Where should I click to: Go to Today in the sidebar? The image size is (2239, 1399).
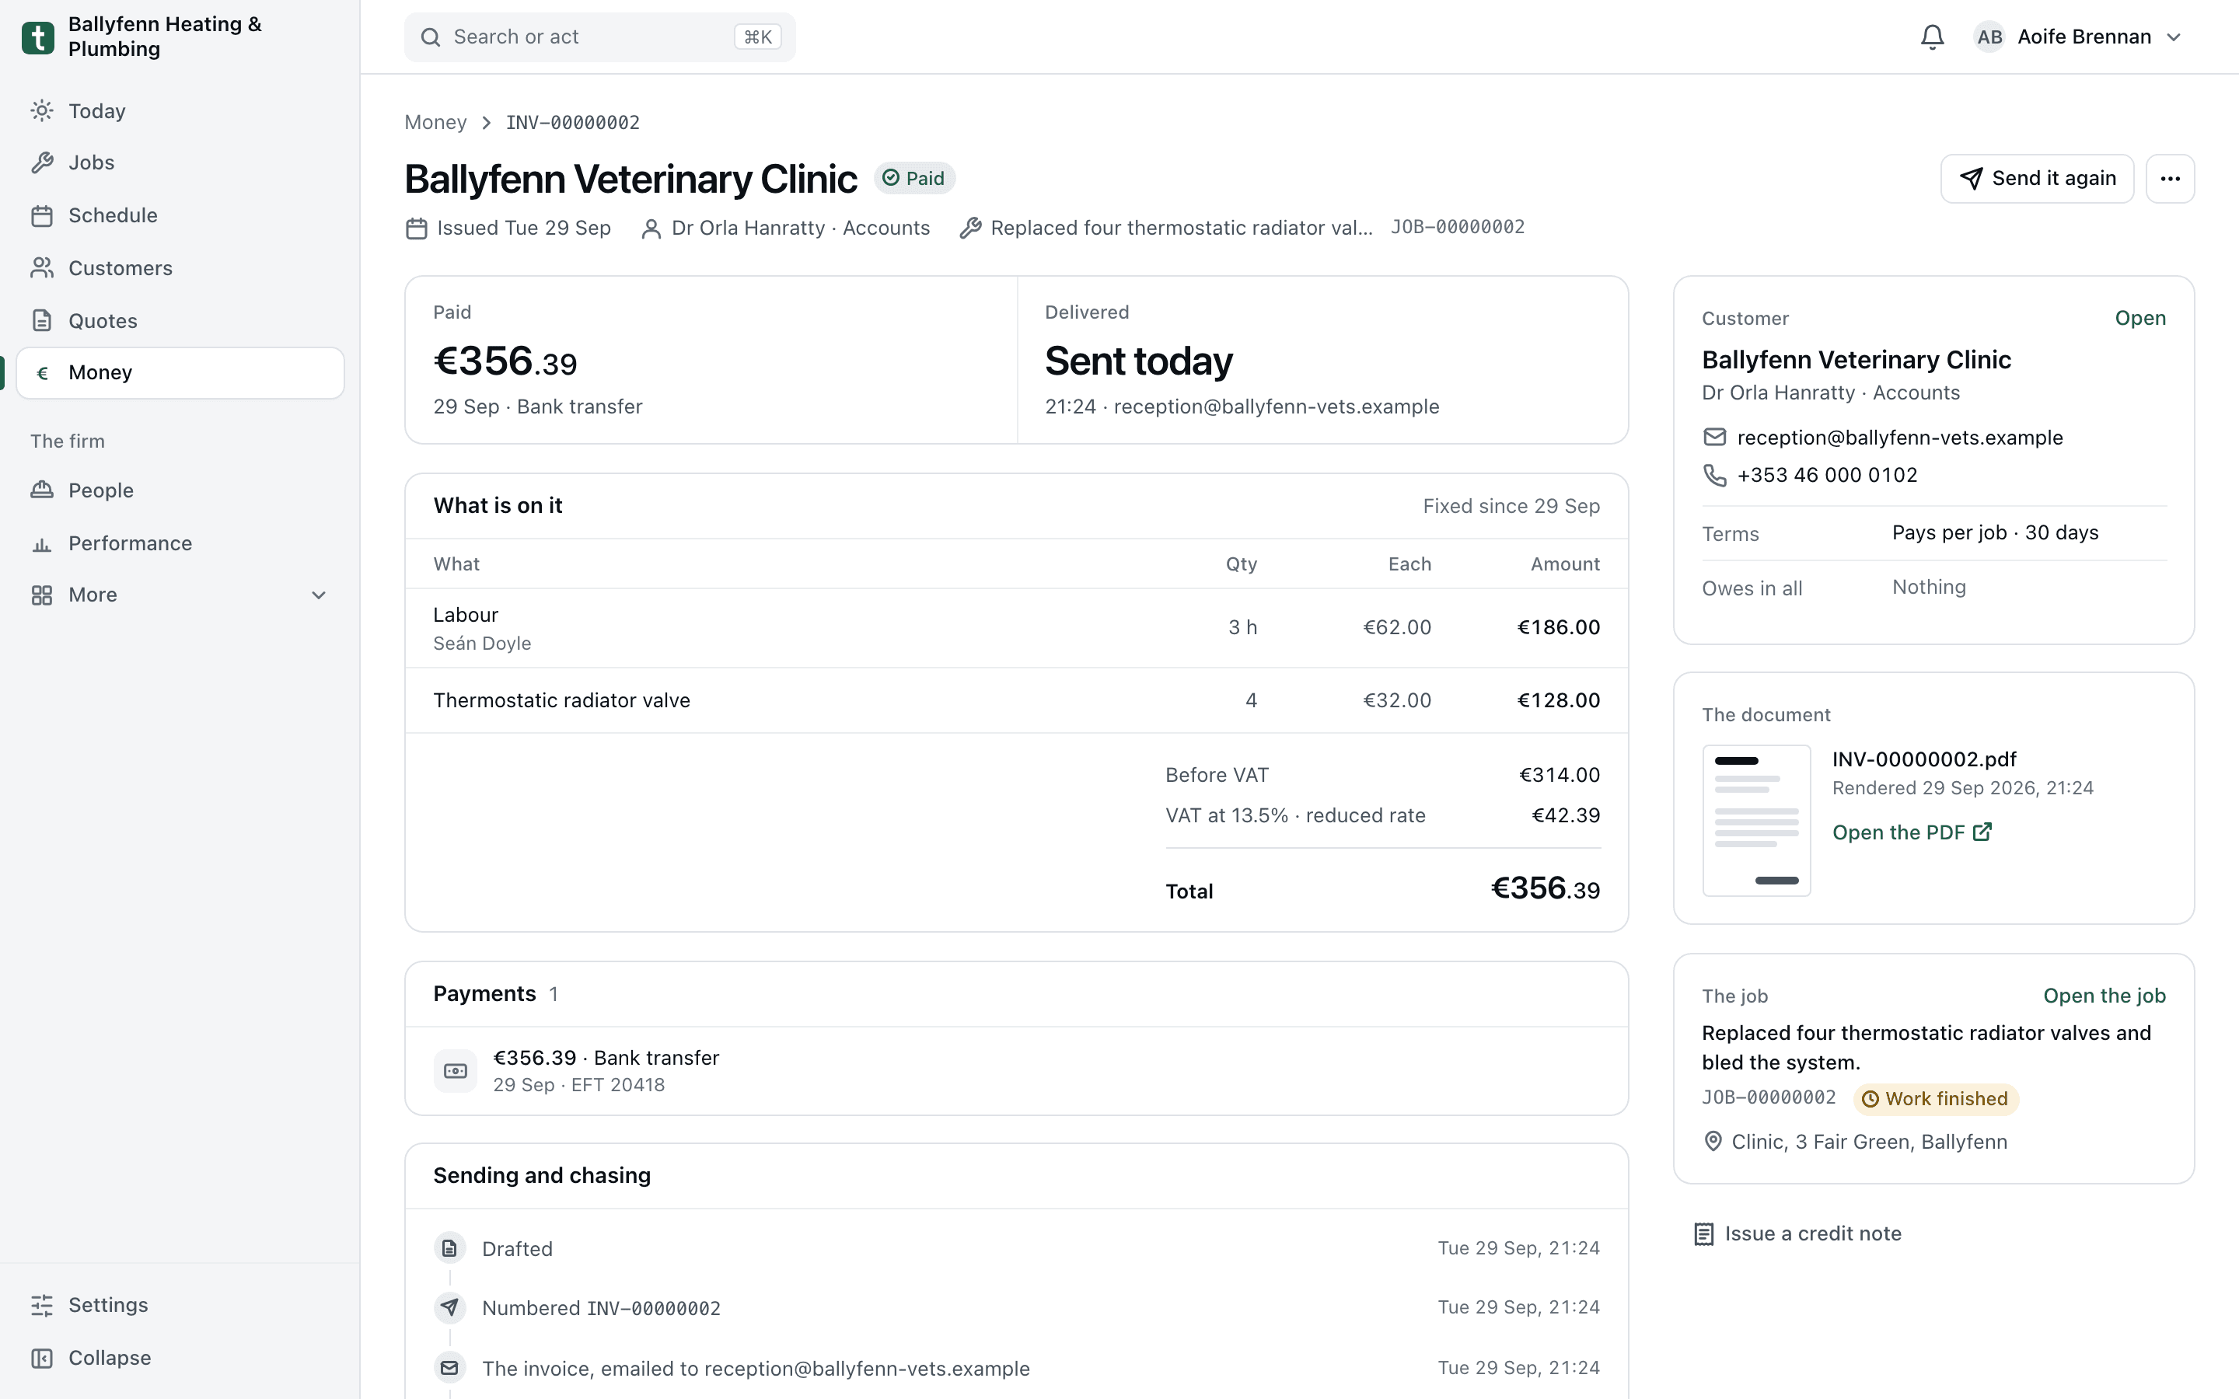coord(180,111)
